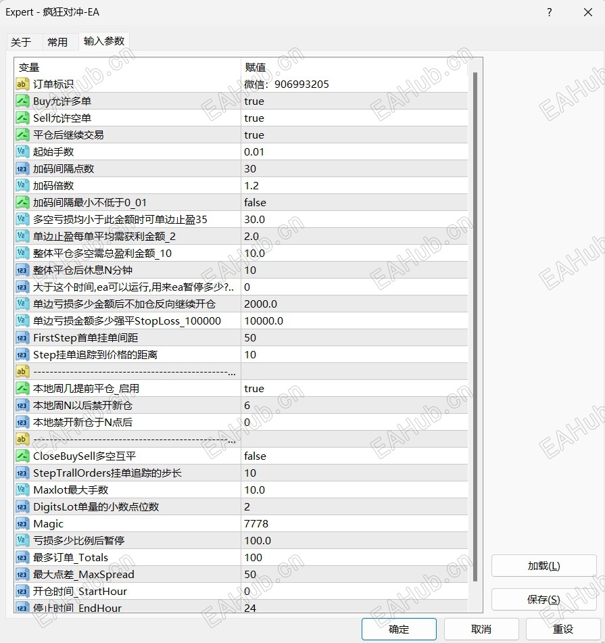Select the true value of 平仓后继续交易

coord(254,135)
